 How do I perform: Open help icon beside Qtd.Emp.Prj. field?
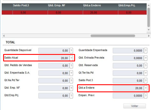[71, 96]
